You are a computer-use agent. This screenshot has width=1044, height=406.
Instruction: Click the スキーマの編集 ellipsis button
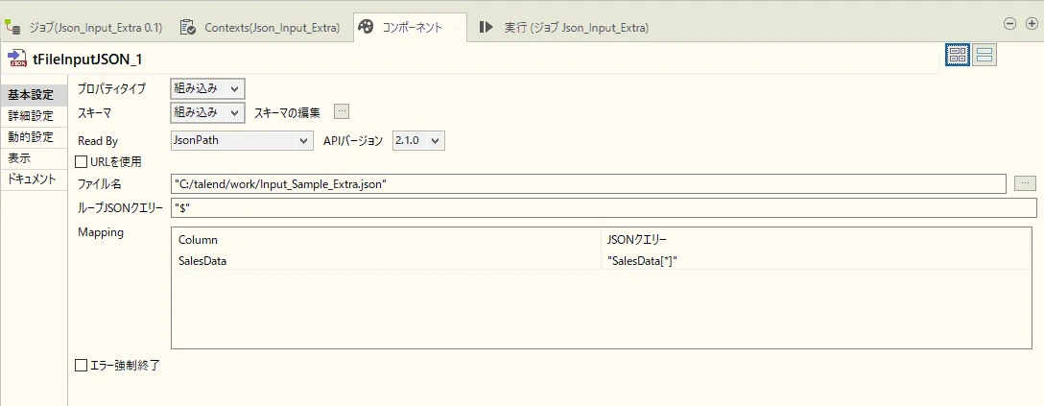(342, 111)
